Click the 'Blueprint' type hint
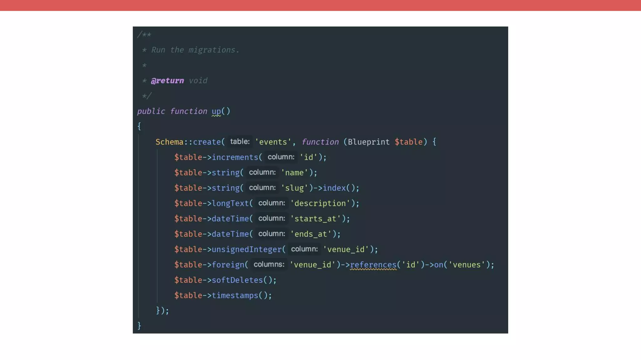 tap(369, 142)
